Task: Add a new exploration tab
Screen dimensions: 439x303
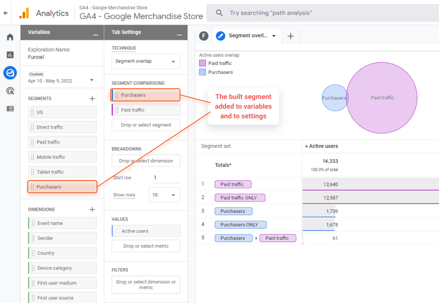Action: [x=291, y=36]
